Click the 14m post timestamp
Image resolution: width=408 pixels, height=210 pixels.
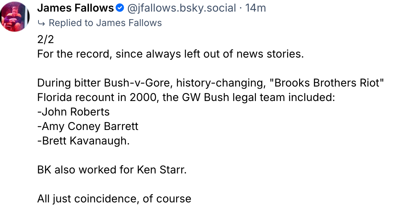coord(256,8)
